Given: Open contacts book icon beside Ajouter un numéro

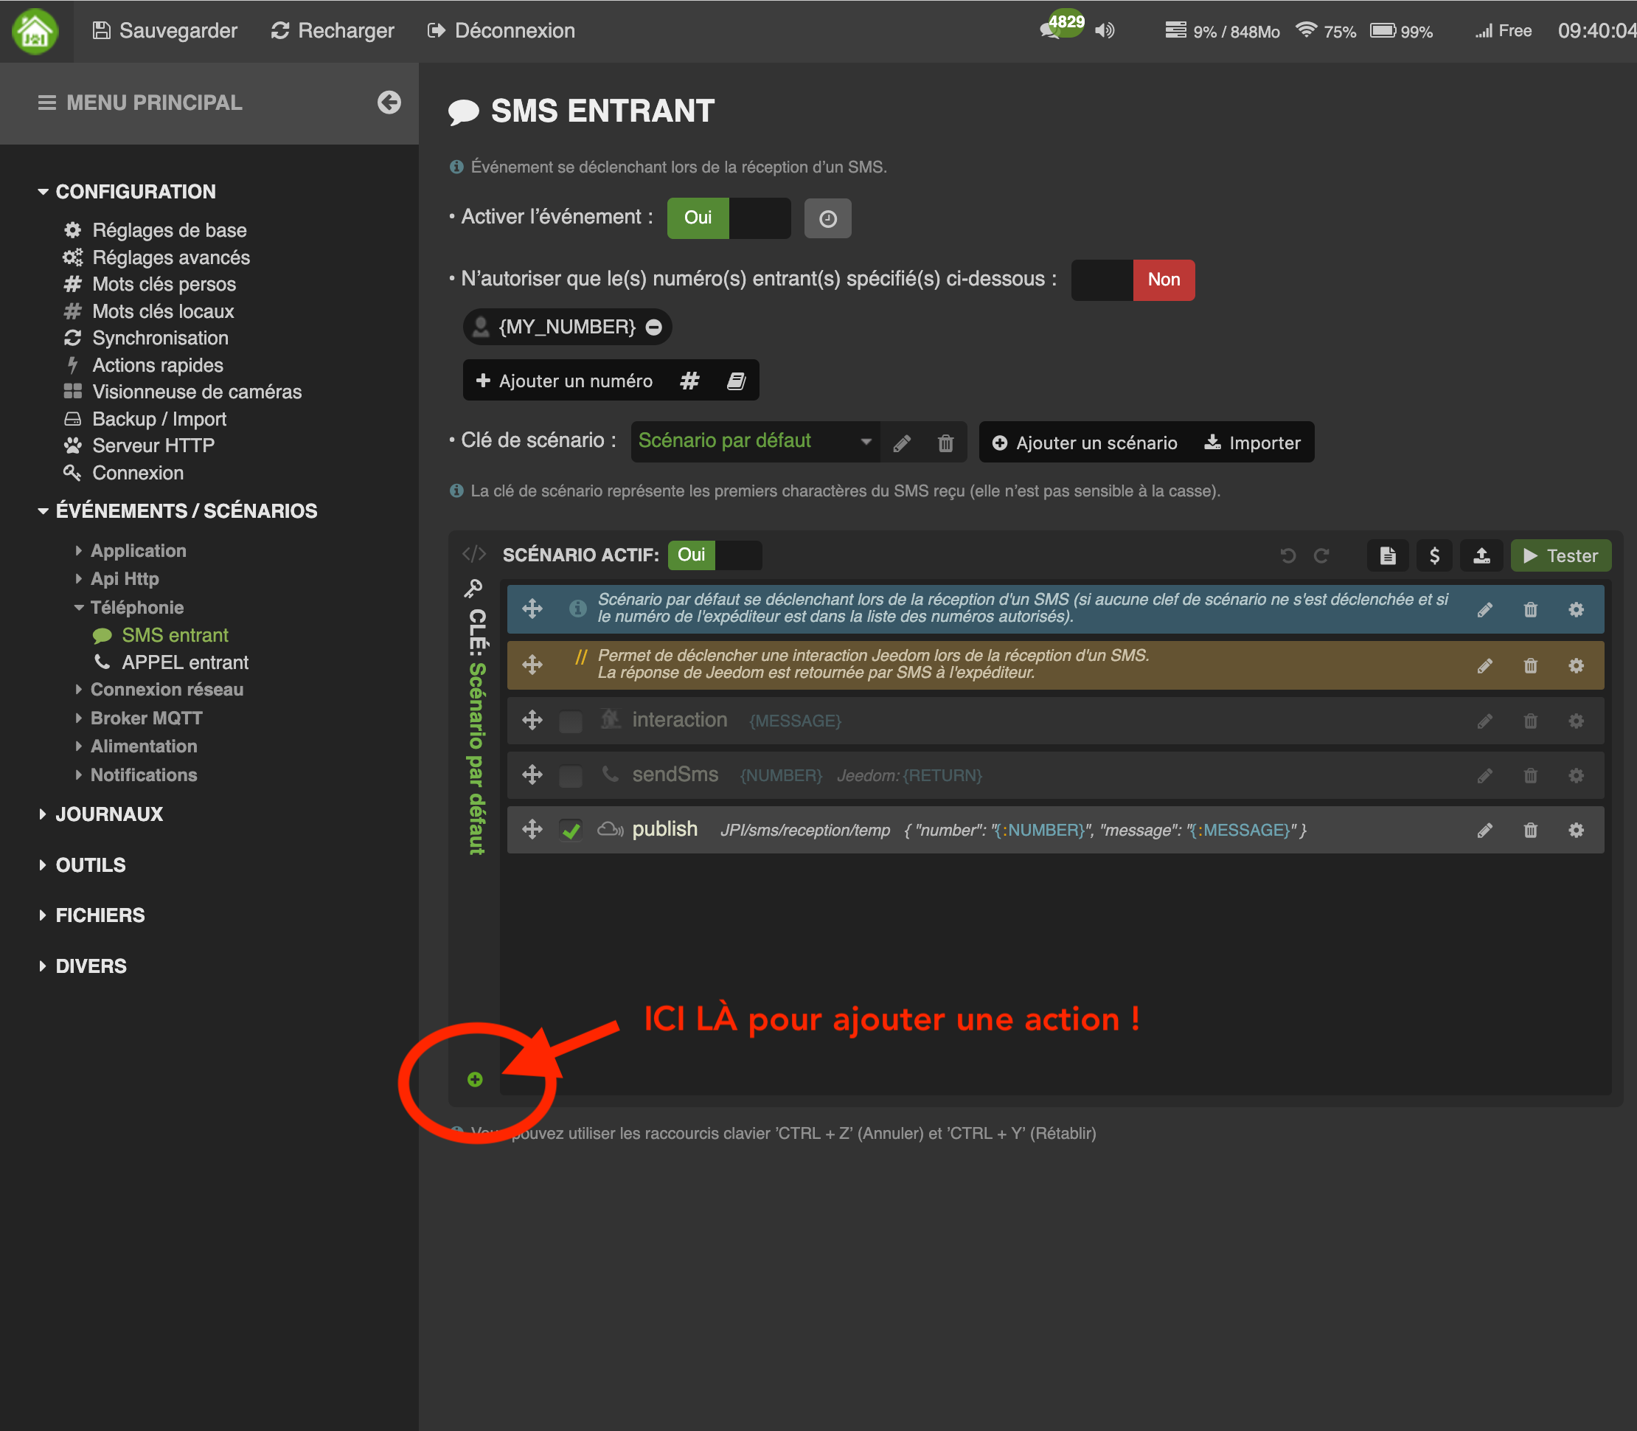Looking at the screenshot, I should tap(736, 381).
